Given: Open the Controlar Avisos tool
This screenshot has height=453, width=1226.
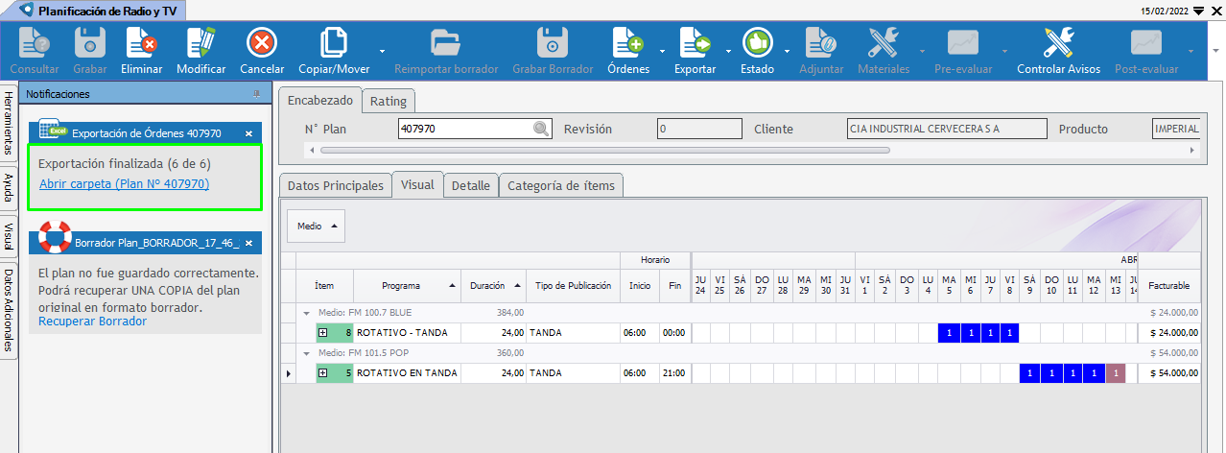Looking at the screenshot, I should 1058,44.
